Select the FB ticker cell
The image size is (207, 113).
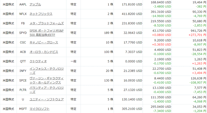23,23
